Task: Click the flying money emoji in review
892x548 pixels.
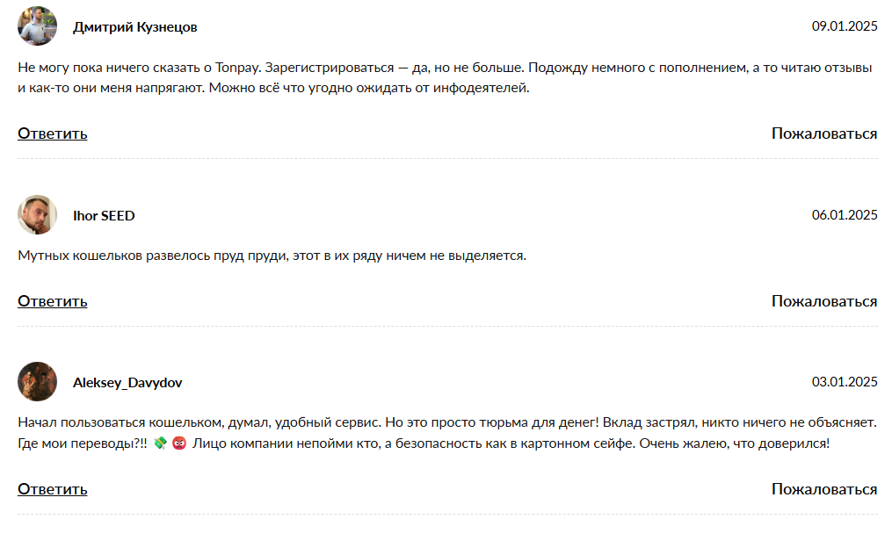Action: tap(161, 443)
